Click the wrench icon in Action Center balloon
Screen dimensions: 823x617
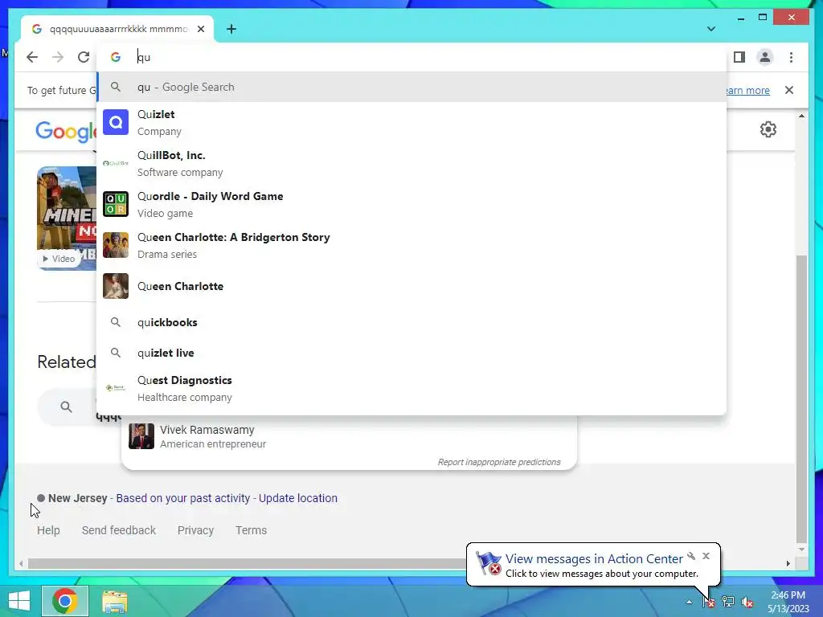691,556
